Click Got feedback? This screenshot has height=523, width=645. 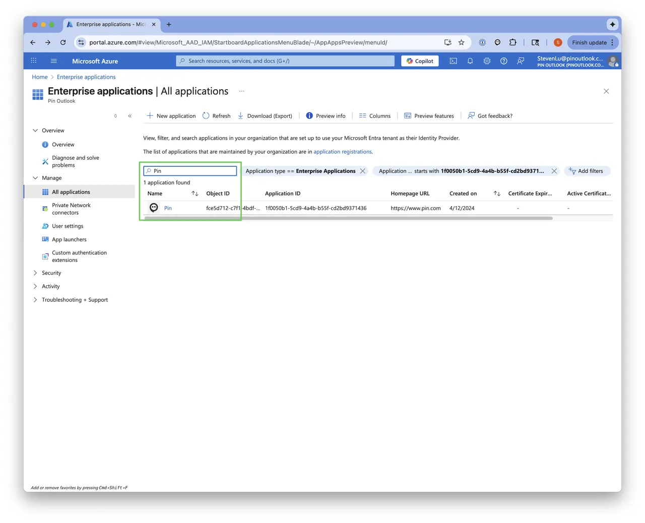[x=490, y=116]
